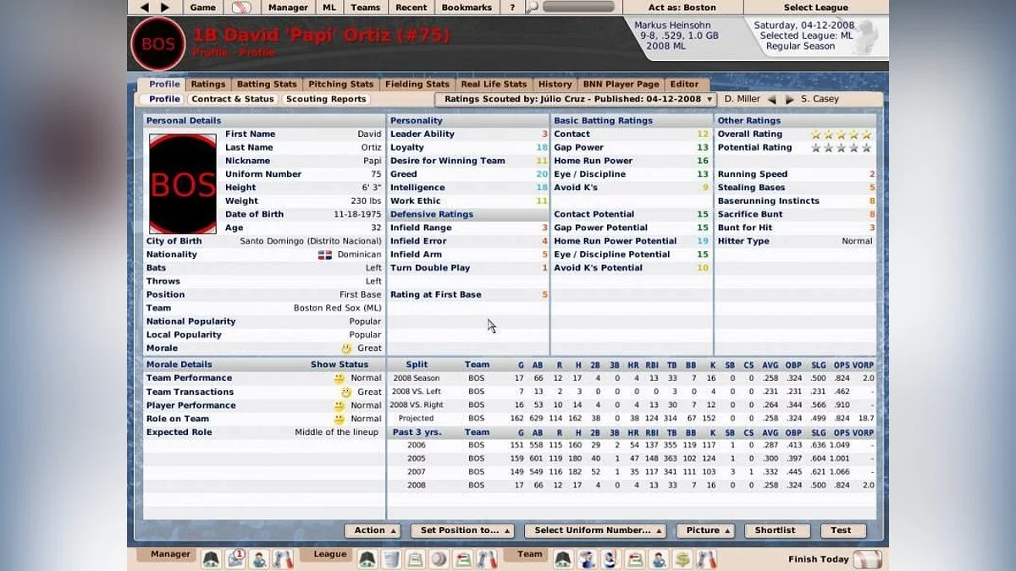Click the Team section wrench settings icon
The width and height of the screenshot is (1016, 571).
point(706,559)
